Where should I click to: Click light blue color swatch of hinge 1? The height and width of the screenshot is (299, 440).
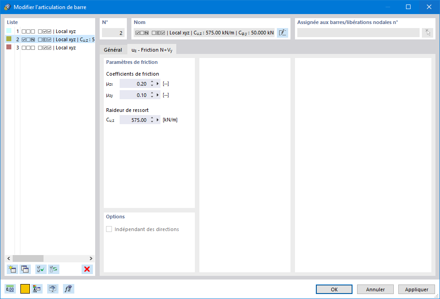tap(9, 31)
